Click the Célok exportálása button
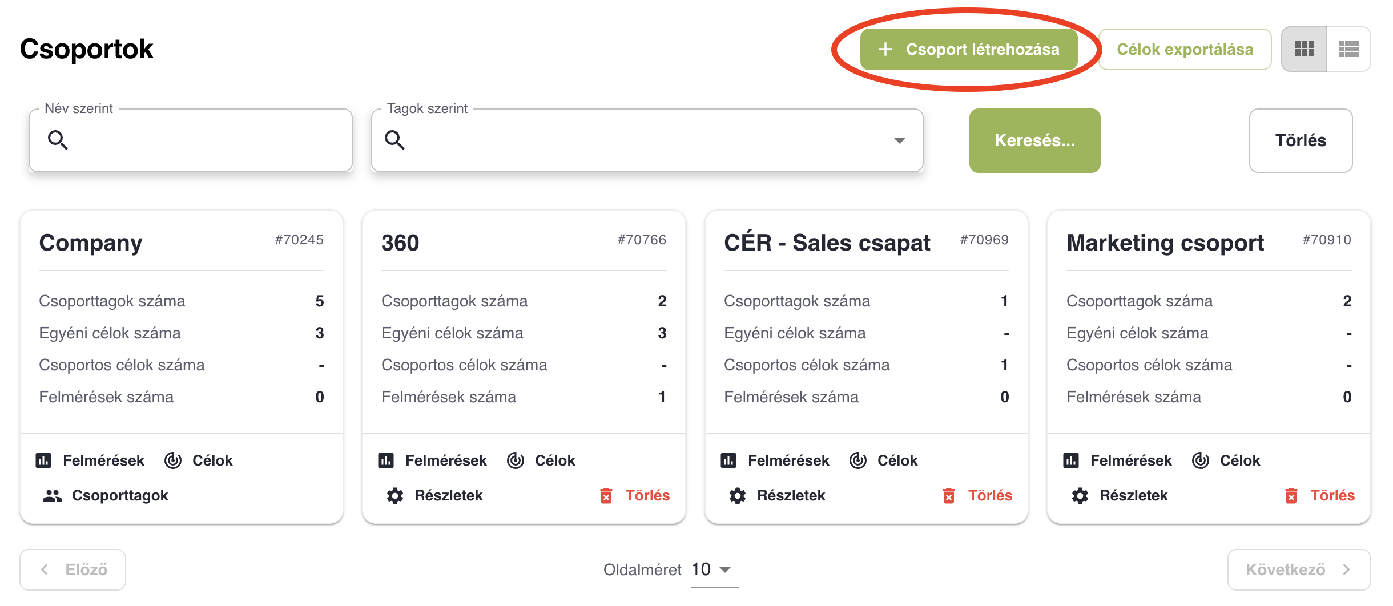This screenshot has height=606, width=1393. [1185, 49]
